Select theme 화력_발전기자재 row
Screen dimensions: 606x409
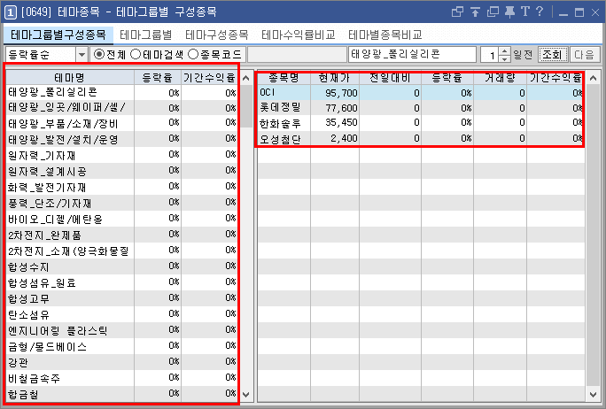(121, 188)
